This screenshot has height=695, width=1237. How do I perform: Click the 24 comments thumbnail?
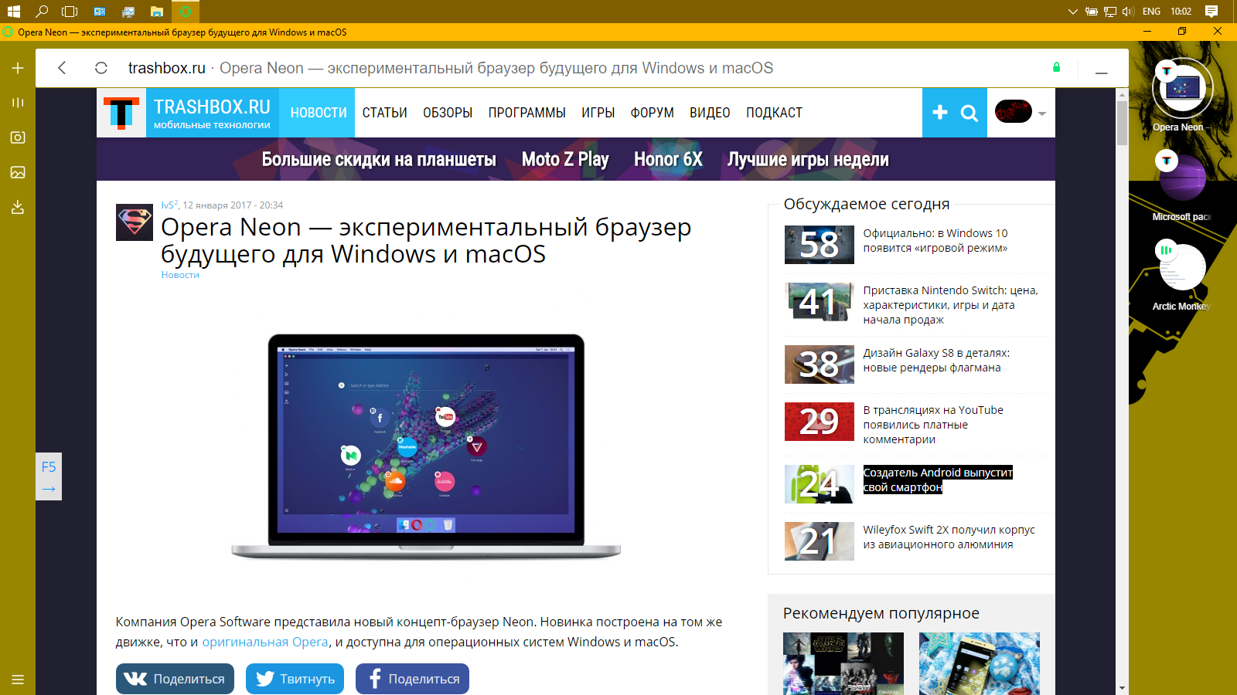coord(820,484)
